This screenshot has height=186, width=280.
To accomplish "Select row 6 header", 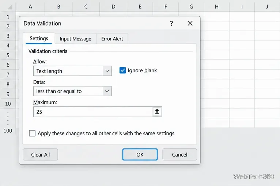I will 8,65.
